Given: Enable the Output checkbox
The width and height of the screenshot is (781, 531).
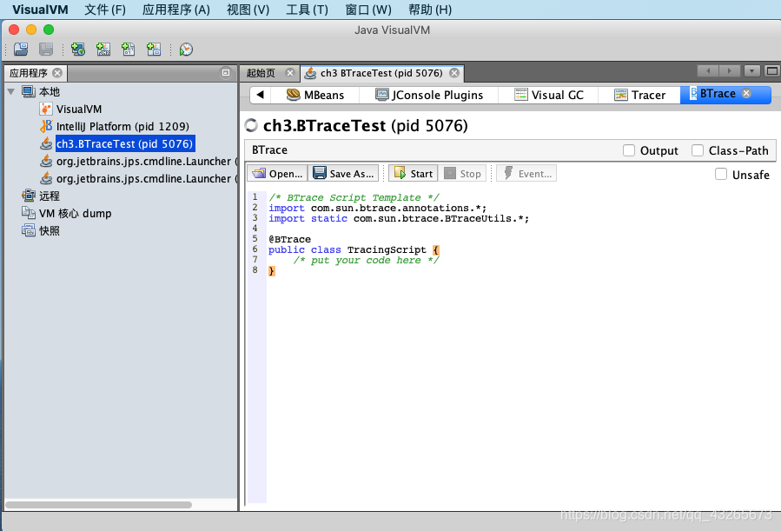Looking at the screenshot, I should (629, 150).
